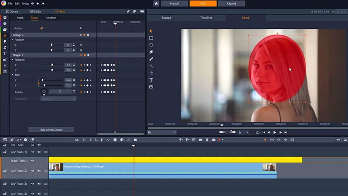
Task: Open the titles (T) sidebar category
Action: pyautogui.click(x=5, y=54)
